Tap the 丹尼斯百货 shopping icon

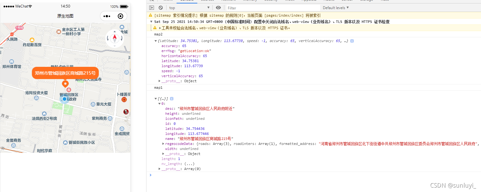click(x=32, y=40)
